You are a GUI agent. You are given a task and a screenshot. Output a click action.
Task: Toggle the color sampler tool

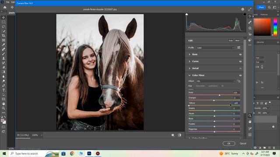pos(250,129)
